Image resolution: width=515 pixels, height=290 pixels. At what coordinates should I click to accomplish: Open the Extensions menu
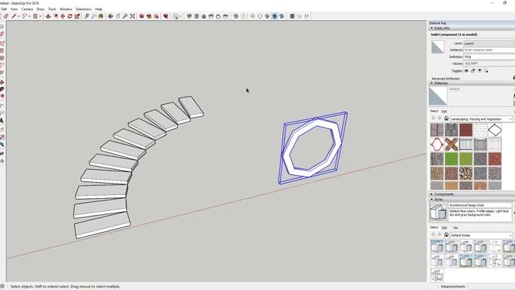tap(84, 9)
